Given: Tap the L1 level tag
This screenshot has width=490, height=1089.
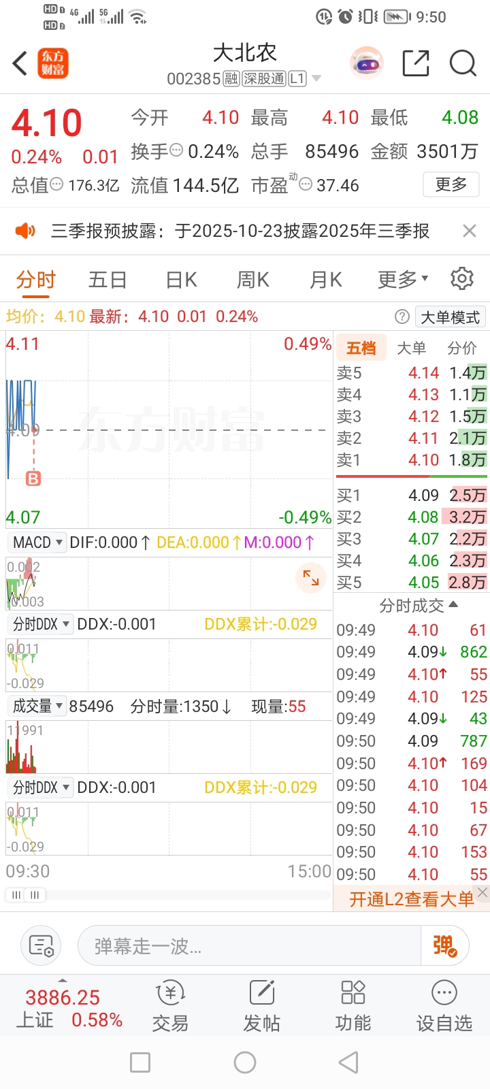Looking at the screenshot, I should point(297,79).
